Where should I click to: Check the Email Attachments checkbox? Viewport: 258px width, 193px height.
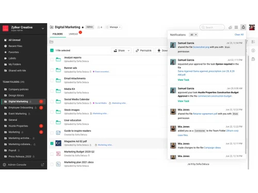tap(52, 80)
